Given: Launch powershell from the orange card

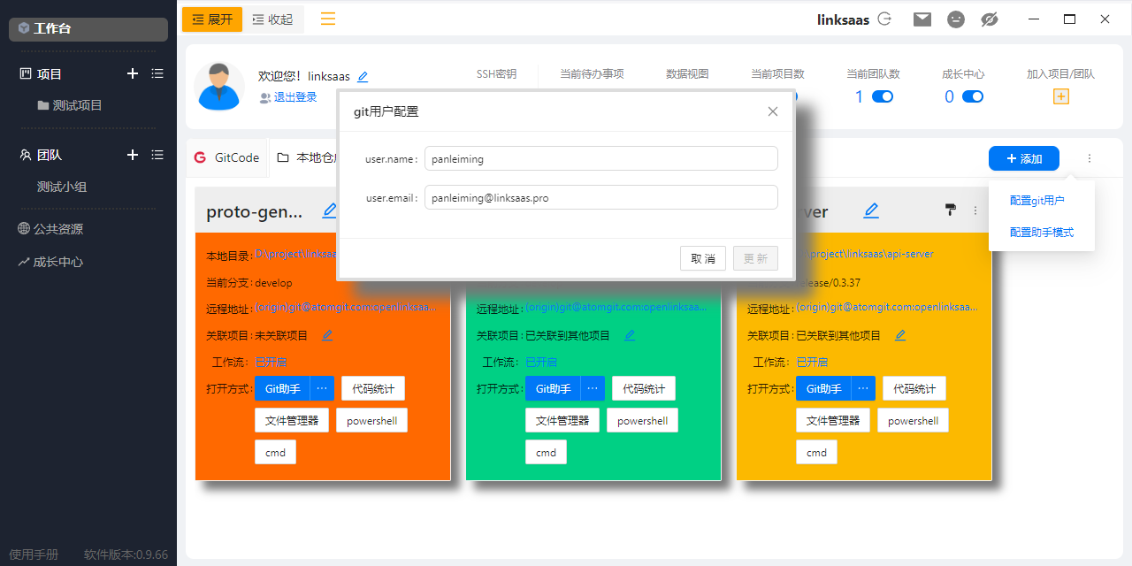Looking at the screenshot, I should pos(371,420).
